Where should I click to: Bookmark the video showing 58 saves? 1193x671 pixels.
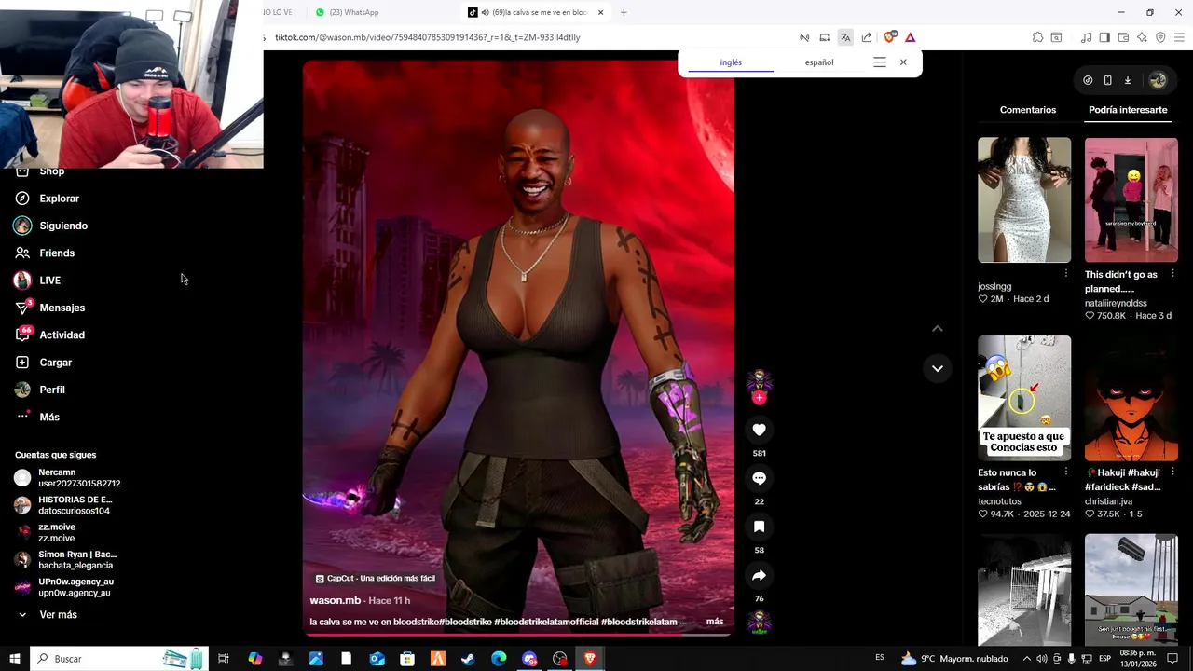coord(759,527)
